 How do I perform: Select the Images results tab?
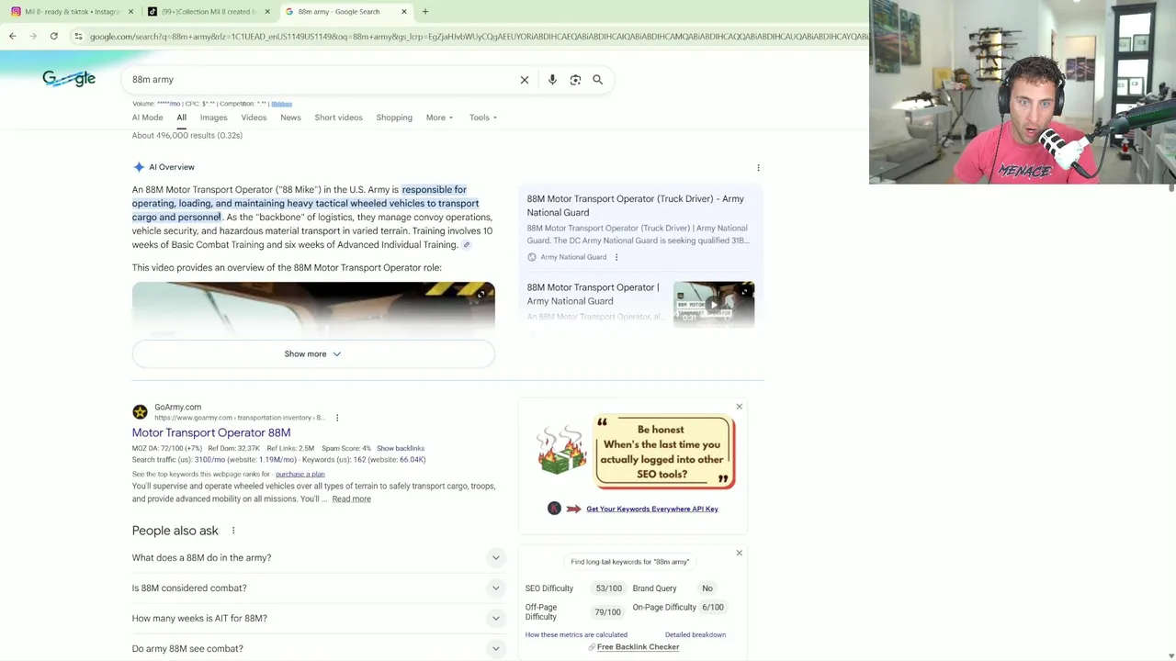coord(213,118)
